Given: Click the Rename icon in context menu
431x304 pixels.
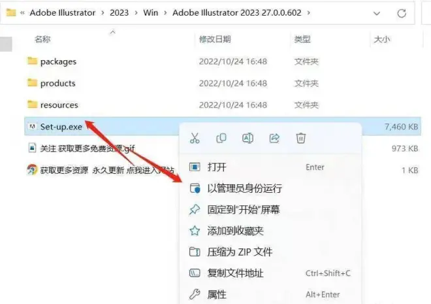Looking at the screenshot, I should 247,138.
